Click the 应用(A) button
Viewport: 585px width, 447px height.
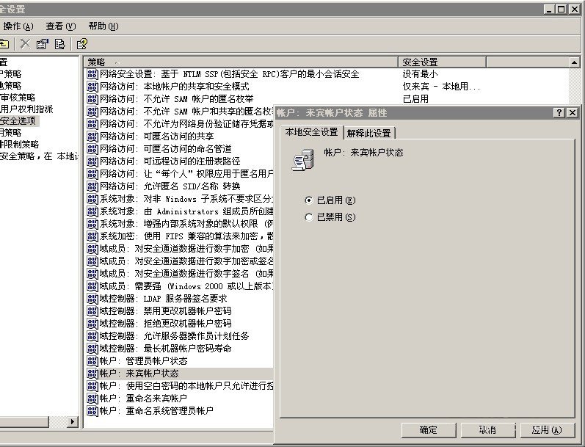tap(547, 430)
